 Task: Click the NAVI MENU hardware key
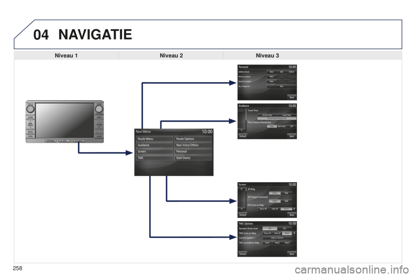[78, 141]
